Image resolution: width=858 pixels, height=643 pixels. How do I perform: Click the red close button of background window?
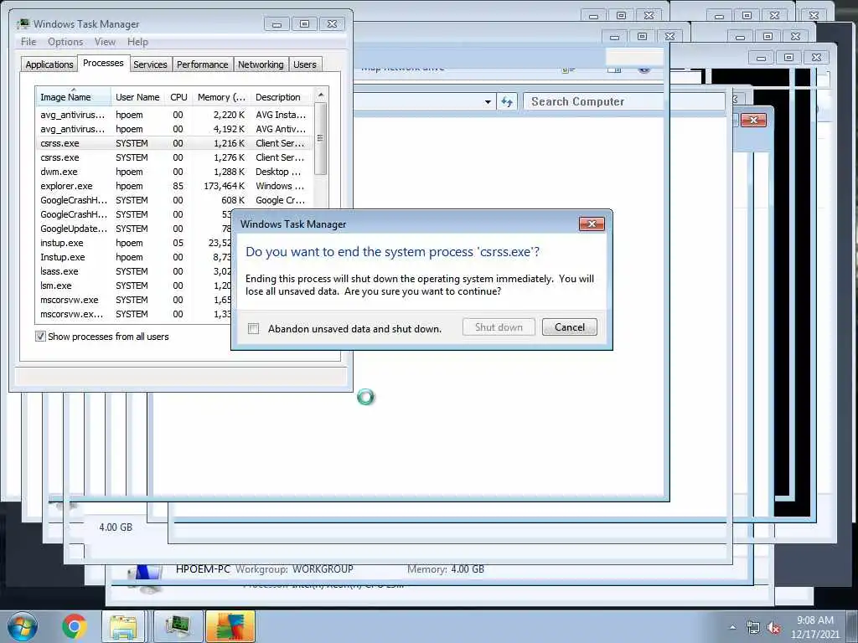click(753, 121)
